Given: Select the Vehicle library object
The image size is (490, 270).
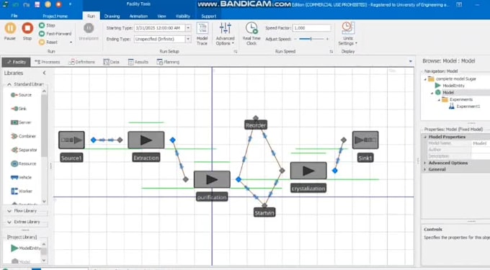Looking at the screenshot, I should (21, 177).
